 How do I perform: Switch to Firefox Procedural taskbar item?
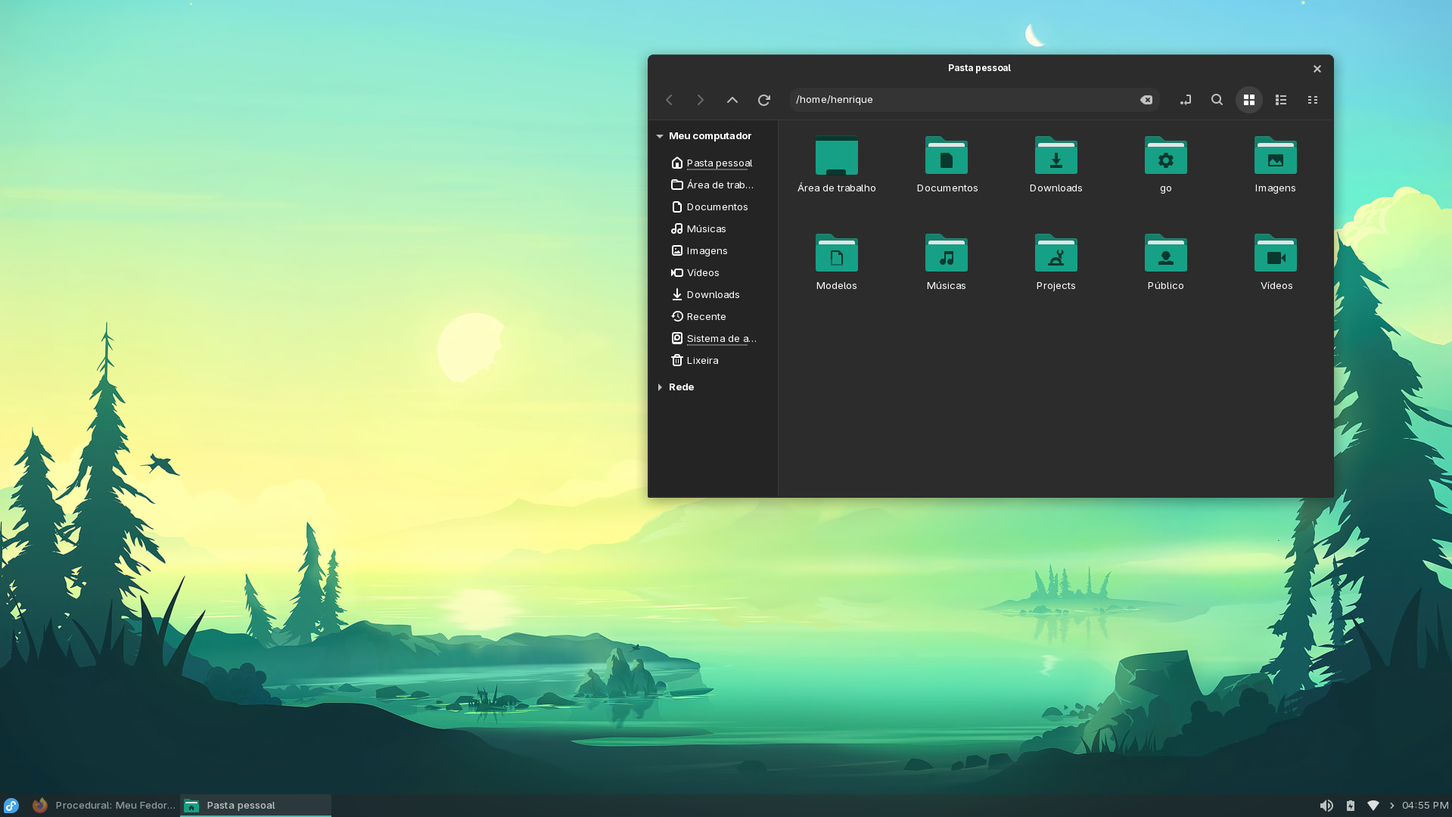tap(104, 806)
